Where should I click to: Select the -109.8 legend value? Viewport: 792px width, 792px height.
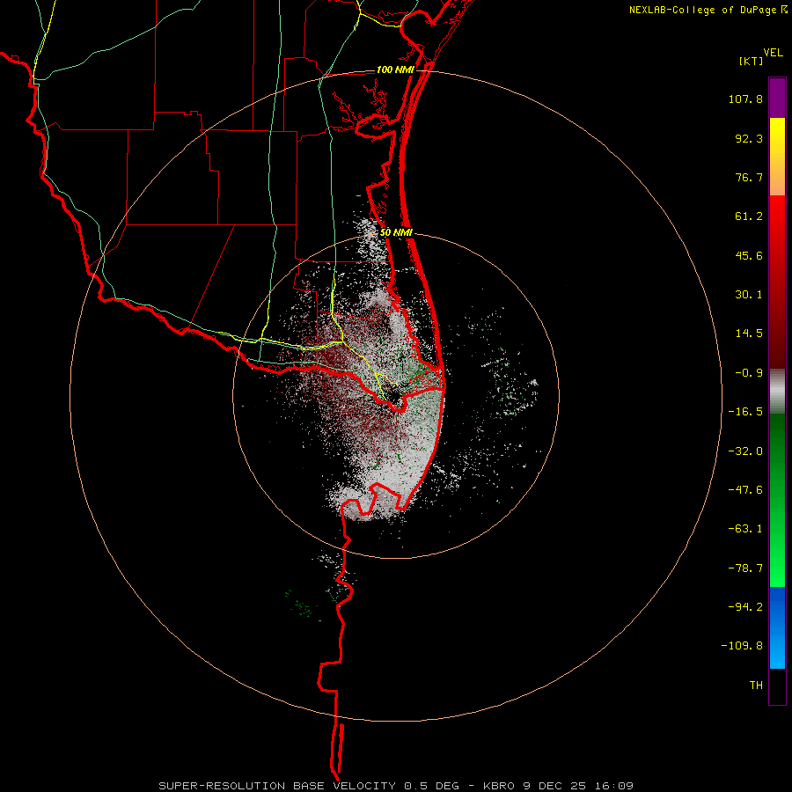pyautogui.click(x=742, y=646)
